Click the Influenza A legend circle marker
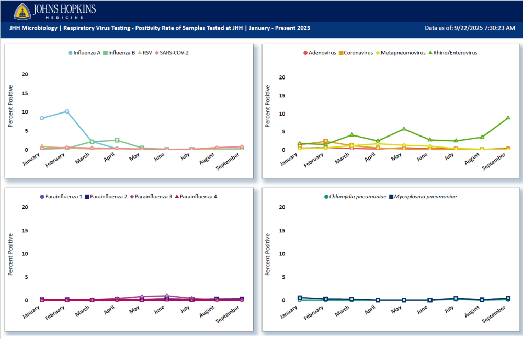The image size is (523, 339). [70, 53]
